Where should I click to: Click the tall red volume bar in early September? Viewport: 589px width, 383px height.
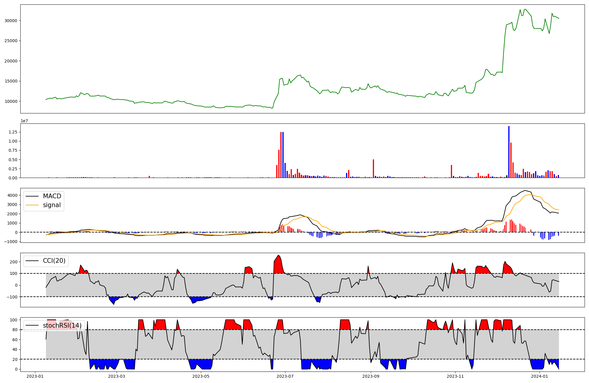[373, 169]
